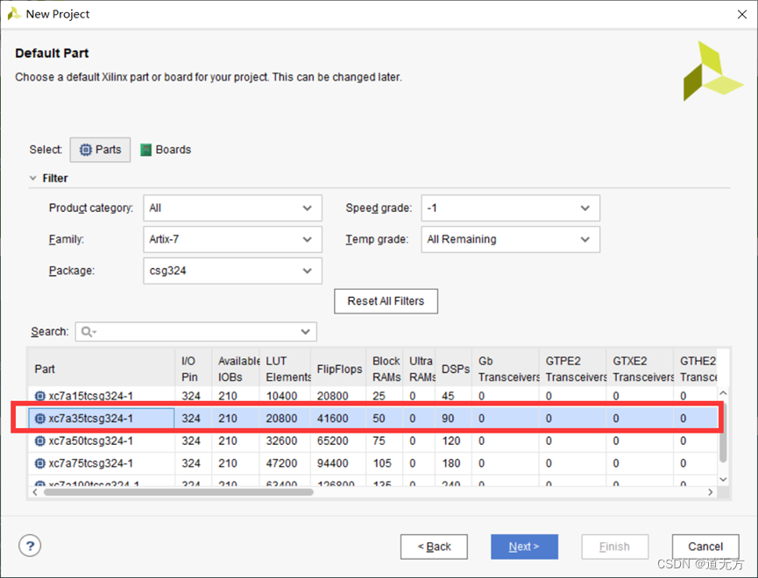This screenshot has height=578, width=758.
Task: Click FlipFlops value 65200
Action: click(x=333, y=441)
